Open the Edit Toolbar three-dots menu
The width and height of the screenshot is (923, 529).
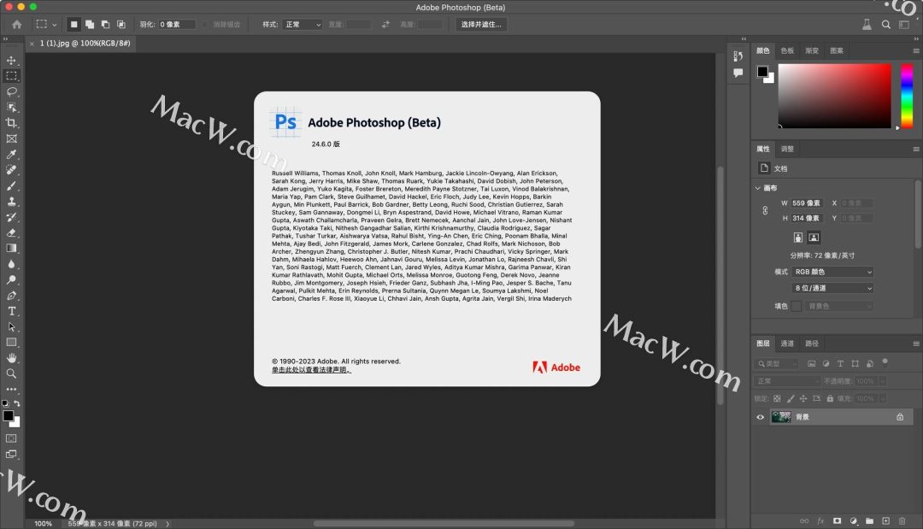click(11, 389)
